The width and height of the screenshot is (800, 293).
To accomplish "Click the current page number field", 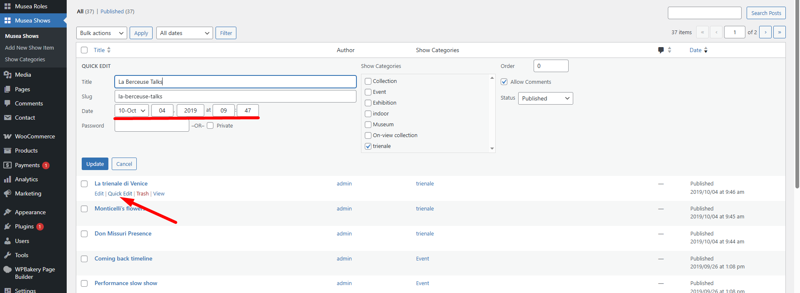I will point(735,32).
